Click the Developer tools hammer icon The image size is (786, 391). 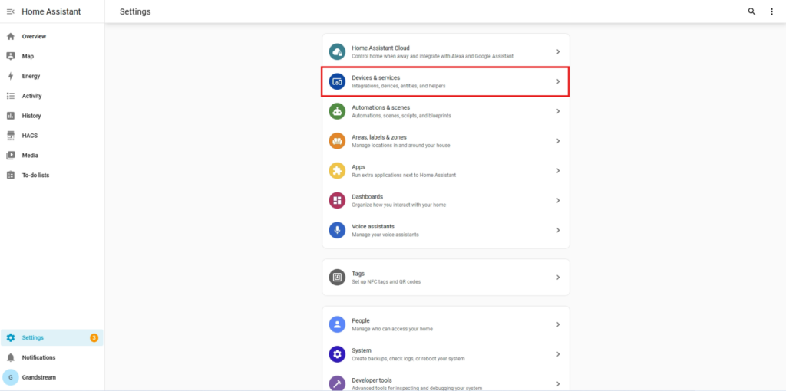338,383
